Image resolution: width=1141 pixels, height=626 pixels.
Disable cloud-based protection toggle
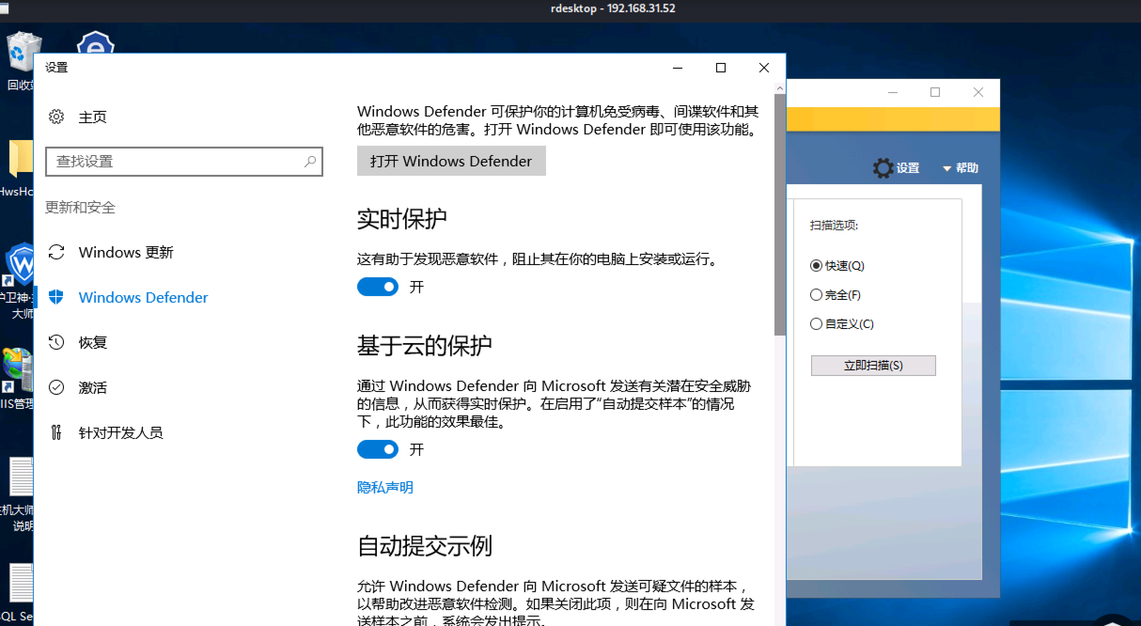tap(377, 449)
